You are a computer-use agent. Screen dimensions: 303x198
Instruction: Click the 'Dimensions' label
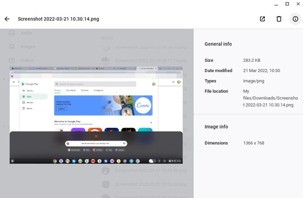point(216,143)
